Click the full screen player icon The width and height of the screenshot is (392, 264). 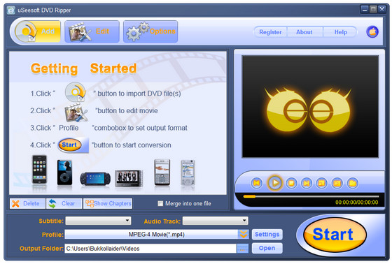pyautogui.click(x=322, y=183)
